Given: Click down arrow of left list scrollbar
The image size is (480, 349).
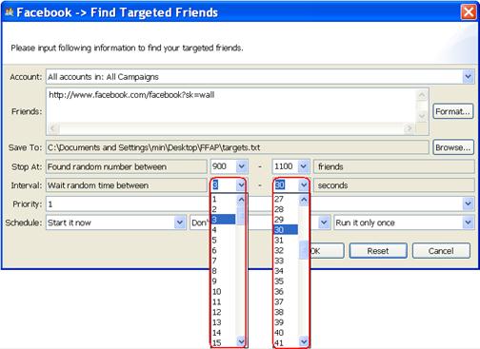Looking at the screenshot, I should coord(241,341).
